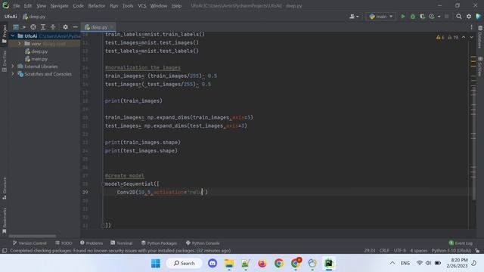Expand Scratches and Consoles node
The height and width of the screenshot is (272, 484).
[x=13, y=74]
